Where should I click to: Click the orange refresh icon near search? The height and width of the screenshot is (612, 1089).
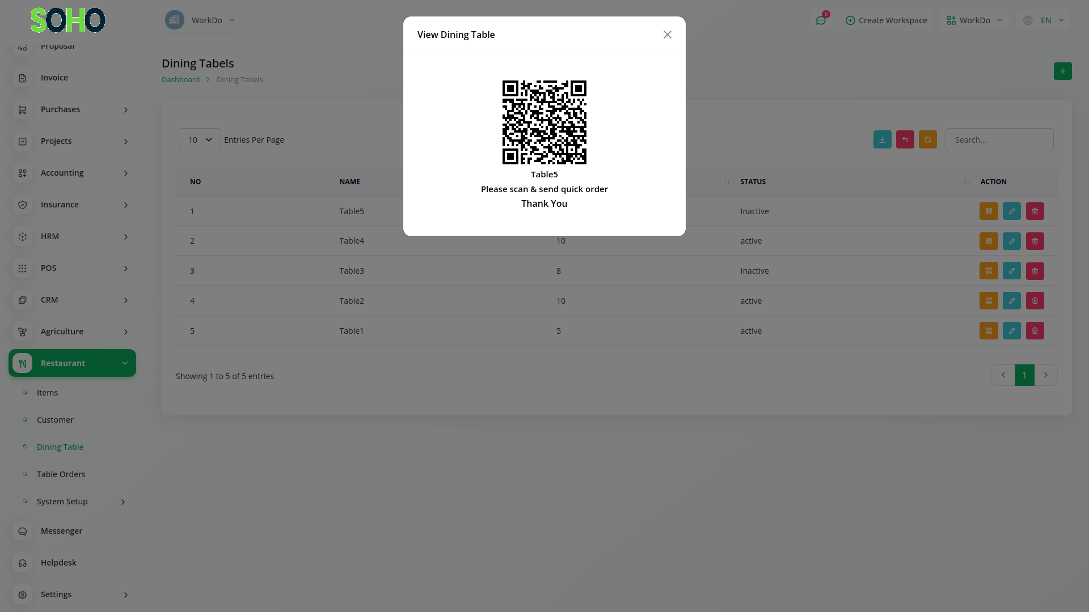click(x=927, y=140)
